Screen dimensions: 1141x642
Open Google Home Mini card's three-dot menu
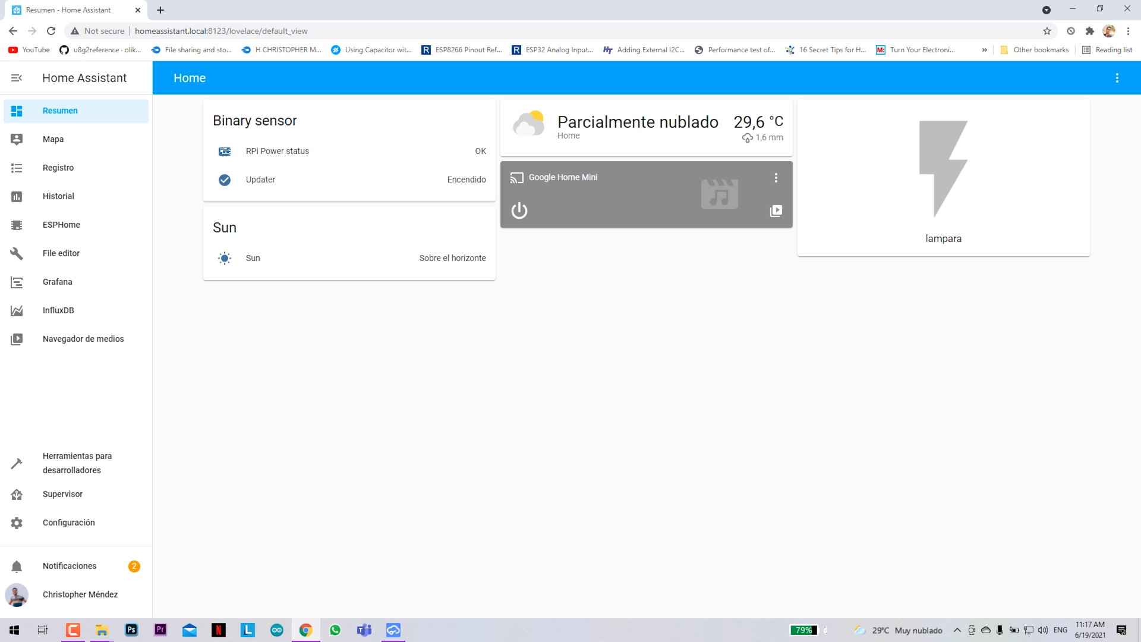tap(776, 178)
